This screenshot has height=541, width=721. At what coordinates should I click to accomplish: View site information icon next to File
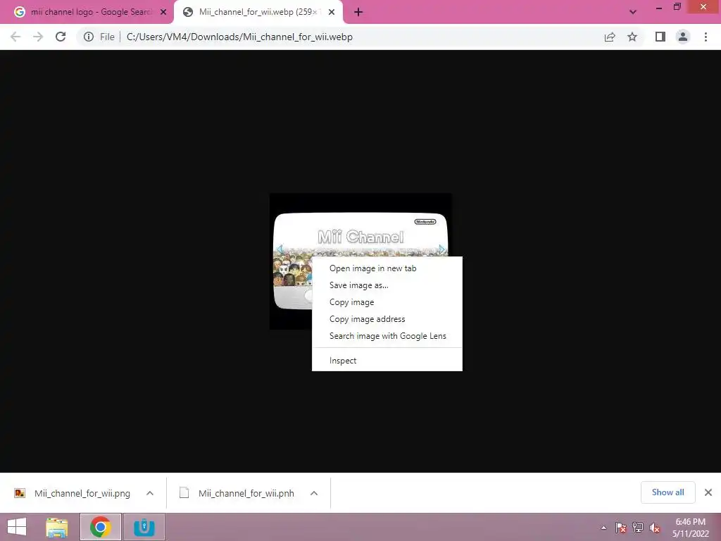coord(88,37)
